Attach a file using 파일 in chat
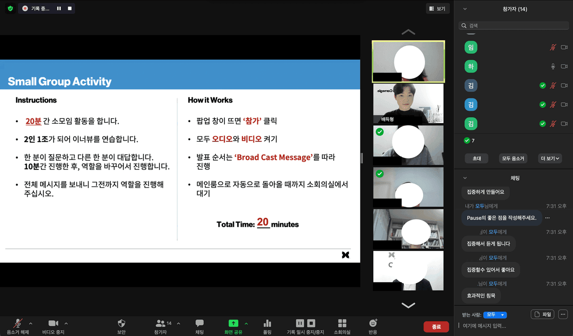The image size is (573, 336). (x=542, y=314)
